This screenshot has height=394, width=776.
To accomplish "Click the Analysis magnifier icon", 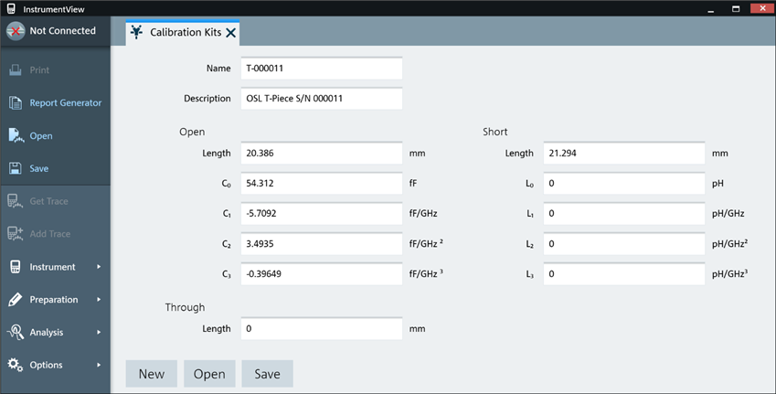I will tap(16, 332).
